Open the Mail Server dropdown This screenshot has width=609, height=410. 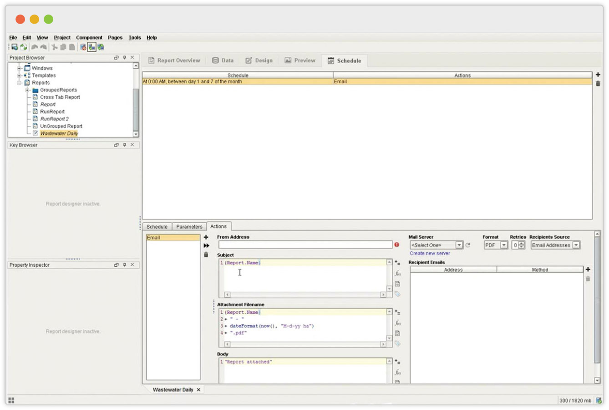click(459, 245)
